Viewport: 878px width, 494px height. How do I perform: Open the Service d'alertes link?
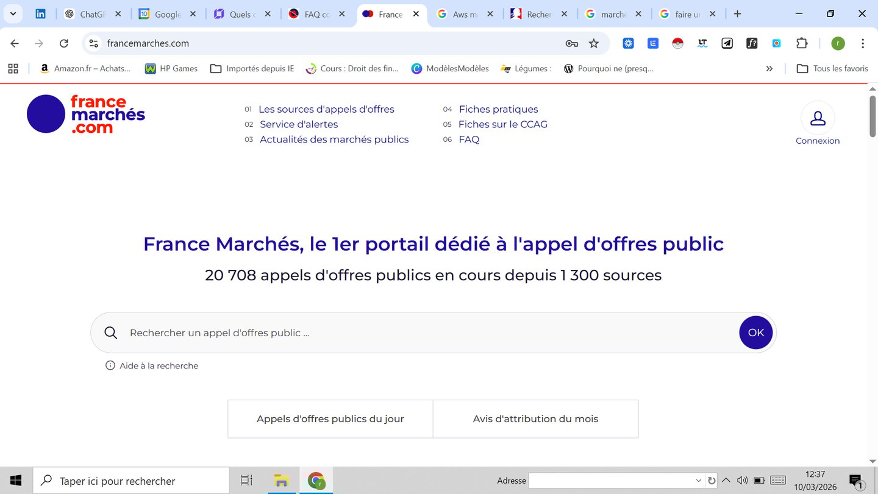299,124
